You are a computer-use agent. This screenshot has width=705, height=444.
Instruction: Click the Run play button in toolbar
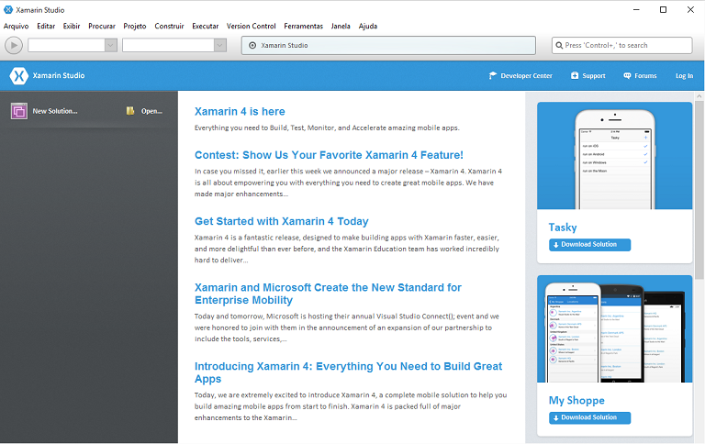pos(14,45)
